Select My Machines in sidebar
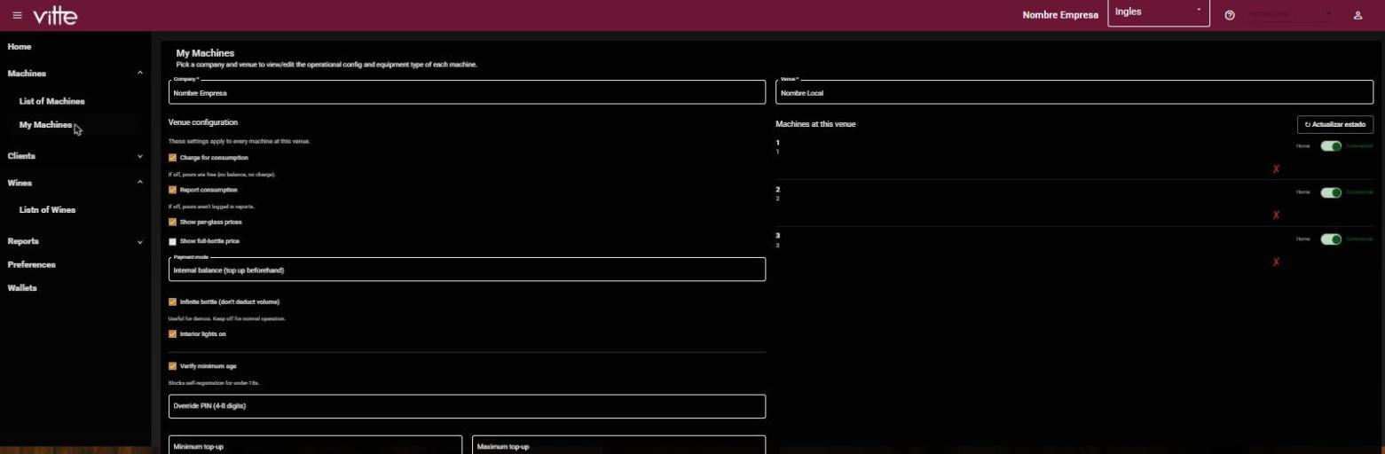1385x454 pixels. pyautogui.click(x=46, y=125)
